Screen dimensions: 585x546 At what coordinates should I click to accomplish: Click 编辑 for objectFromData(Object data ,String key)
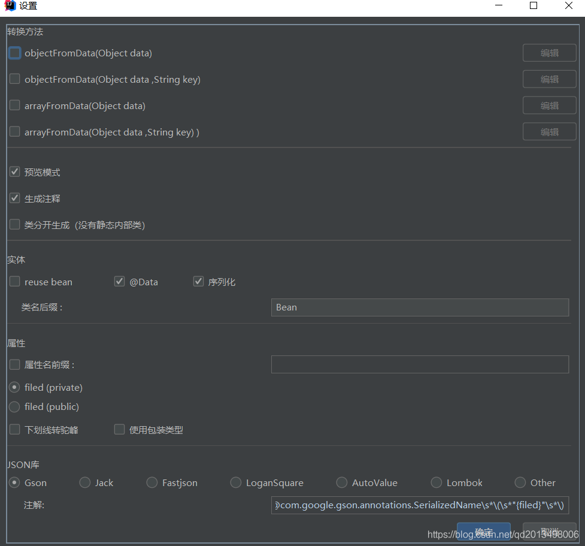(550, 79)
